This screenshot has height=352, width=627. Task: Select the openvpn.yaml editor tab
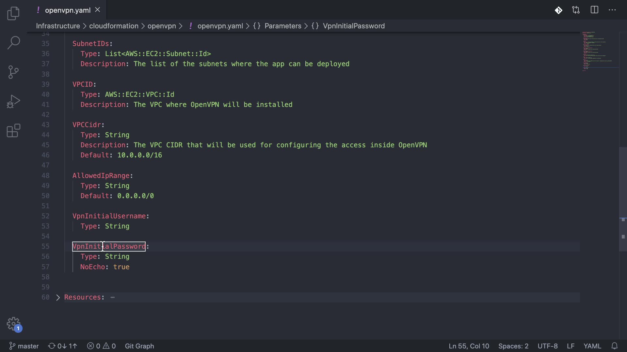pyautogui.click(x=67, y=10)
